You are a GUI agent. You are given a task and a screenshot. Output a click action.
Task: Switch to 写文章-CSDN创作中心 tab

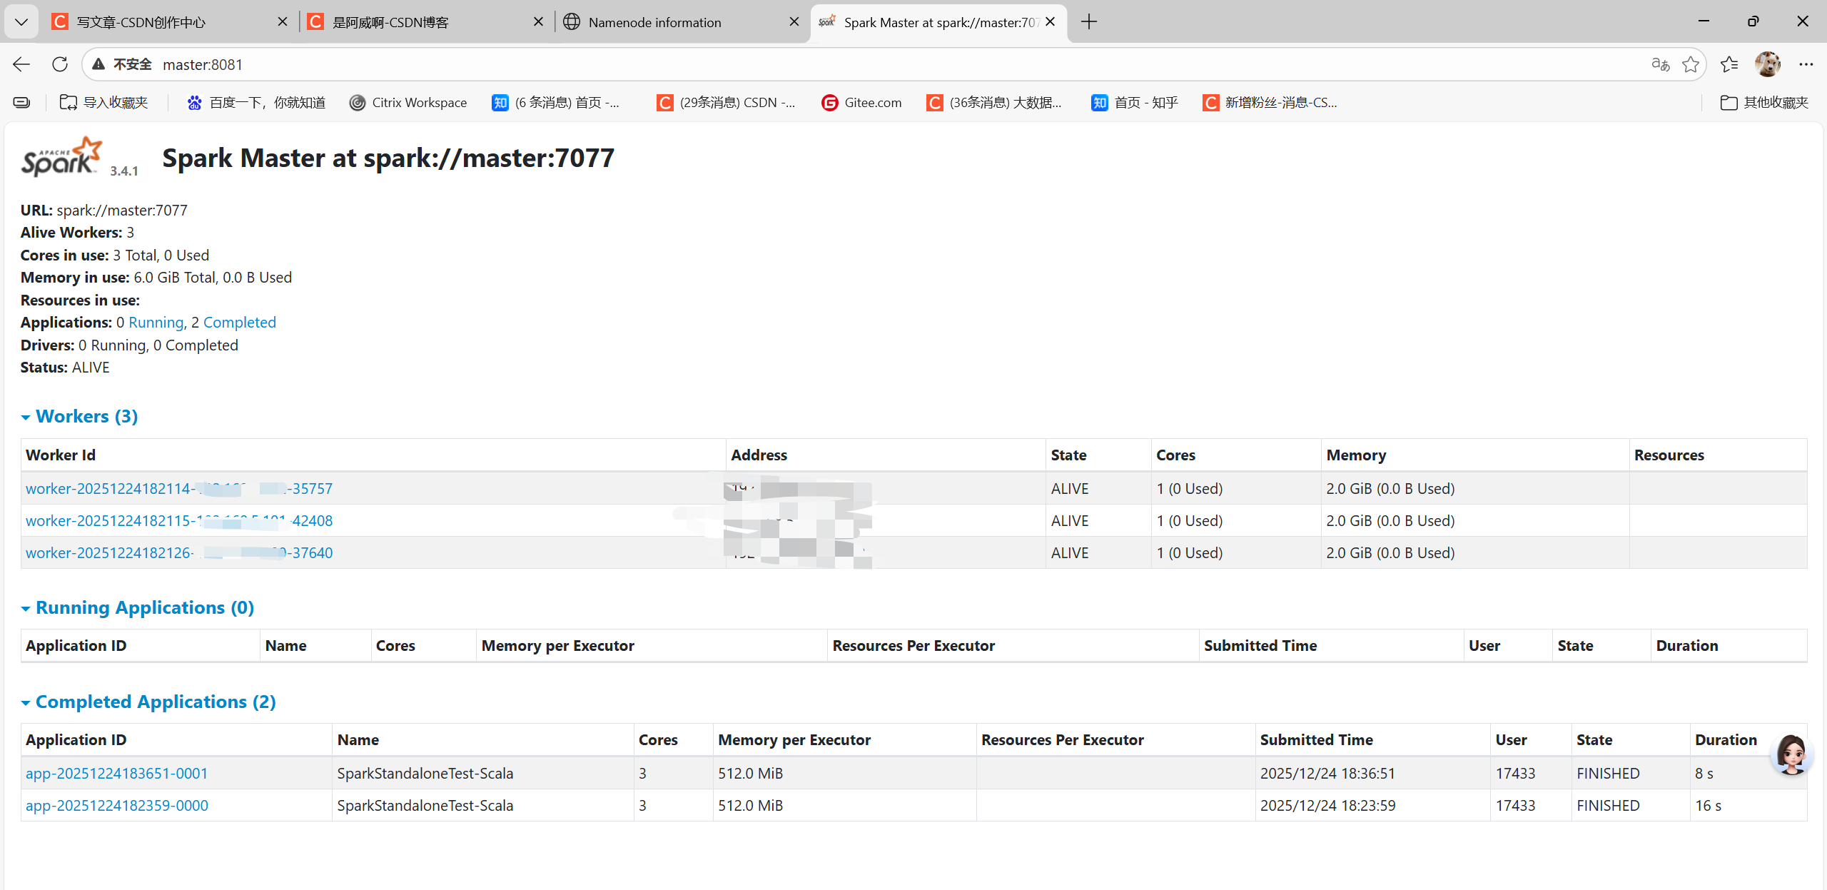(x=141, y=22)
